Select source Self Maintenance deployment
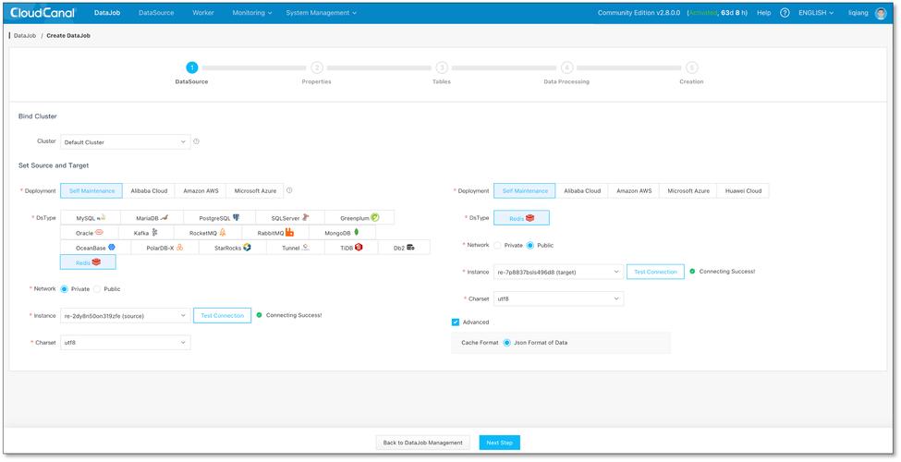The height and width of the screenshot is (462, 901). point(91,190)
